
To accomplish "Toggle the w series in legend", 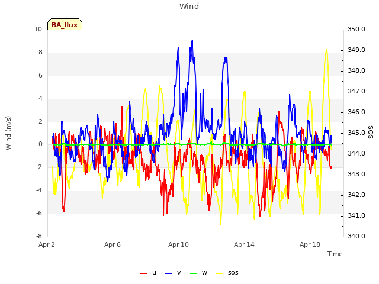I will click(x=199, y=273).
